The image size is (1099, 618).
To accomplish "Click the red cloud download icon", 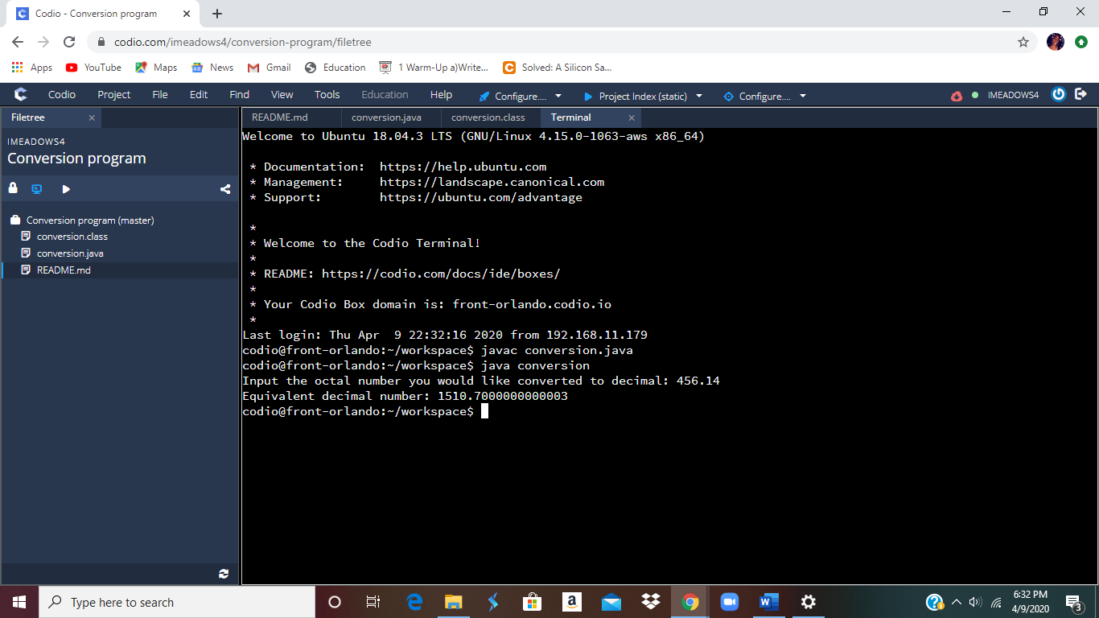I will (957, 94).
